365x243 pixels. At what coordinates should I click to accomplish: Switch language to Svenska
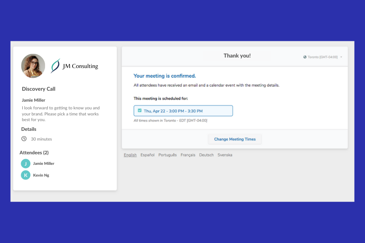[x=225, y=155]
